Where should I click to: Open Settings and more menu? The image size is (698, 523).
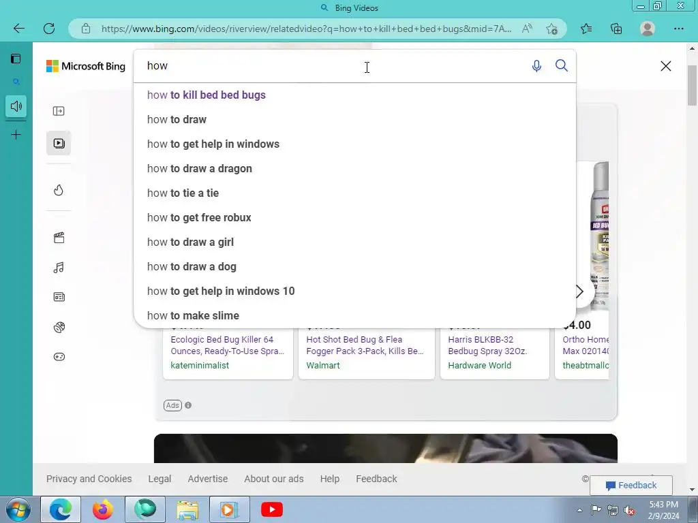(678, 29)
